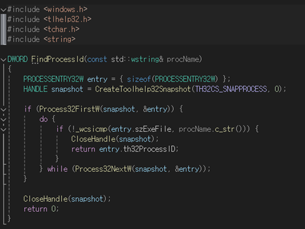305x229 pixels.
Task: Click the CreateToolhelp32Snapshot call
Action: 143,89
